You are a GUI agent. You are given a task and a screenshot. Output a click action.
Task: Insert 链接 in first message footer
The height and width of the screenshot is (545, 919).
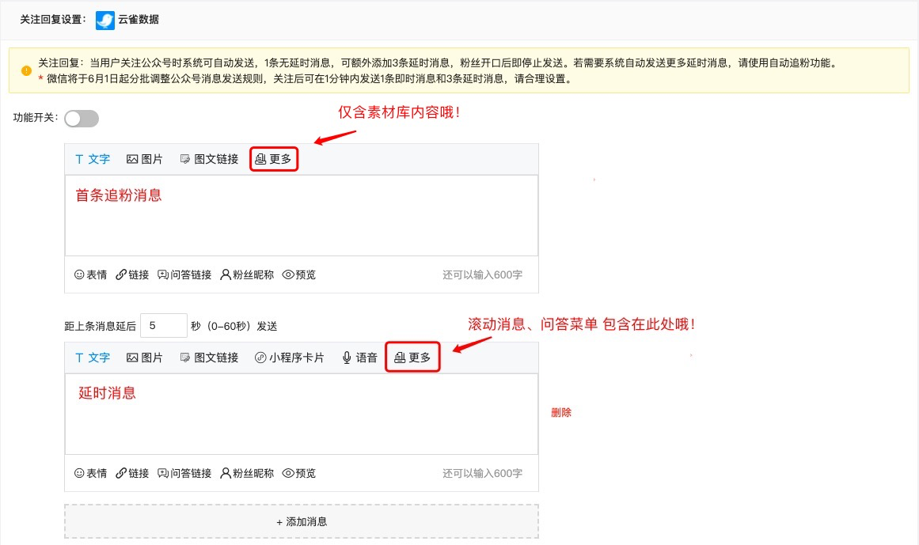pyautogui.click(x=132, y=274)
